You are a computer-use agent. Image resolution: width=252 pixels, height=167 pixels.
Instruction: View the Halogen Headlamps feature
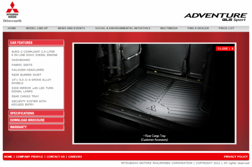click(x=28, y=70)
